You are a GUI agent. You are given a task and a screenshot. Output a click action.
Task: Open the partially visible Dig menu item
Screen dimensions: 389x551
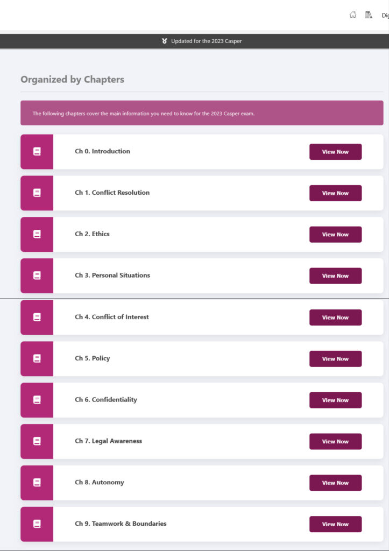point(385,16)
